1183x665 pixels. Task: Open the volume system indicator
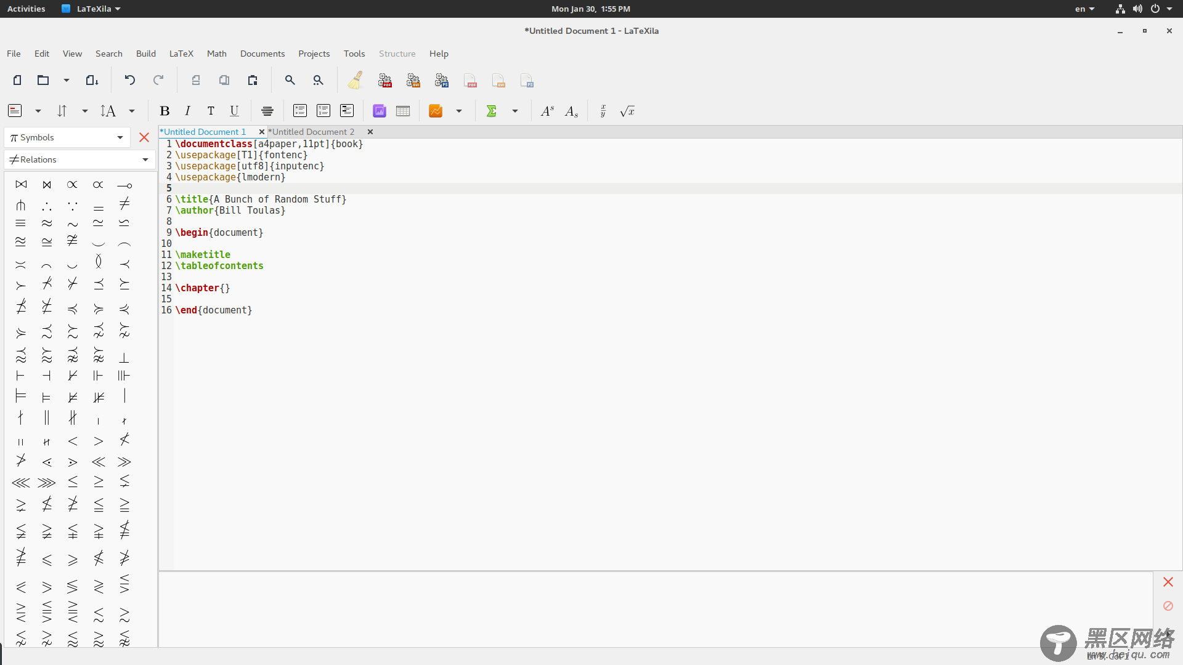tap(1137, 9)
